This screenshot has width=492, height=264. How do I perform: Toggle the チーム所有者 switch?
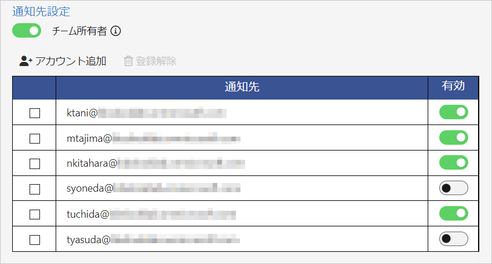tap(27, 31)
